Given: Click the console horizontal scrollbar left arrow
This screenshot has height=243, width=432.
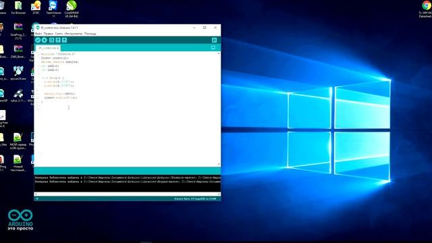Looking at the screenshot, I should pos(36,194).
